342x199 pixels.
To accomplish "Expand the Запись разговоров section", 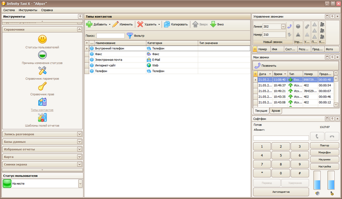I will tap(79, 134).
